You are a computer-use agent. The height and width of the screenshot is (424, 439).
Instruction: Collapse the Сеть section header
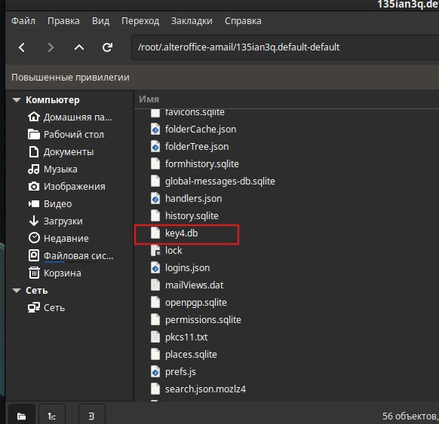point(17,291)
